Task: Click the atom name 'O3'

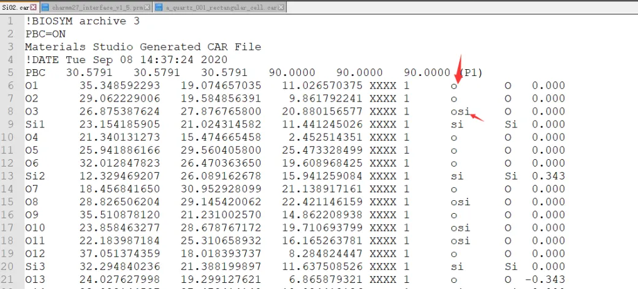Action: point(32,112)
